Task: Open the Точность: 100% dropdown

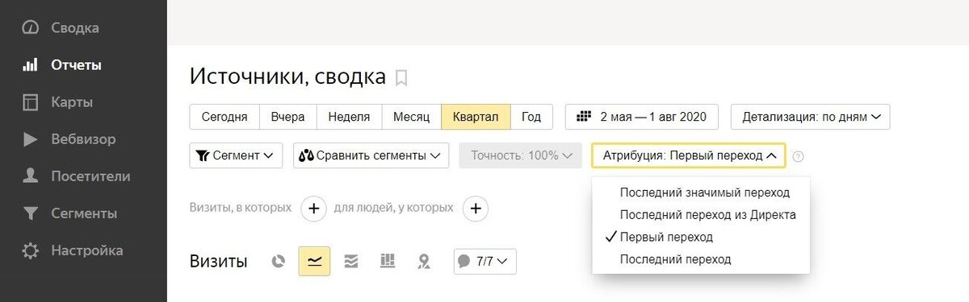Action: [x=521, y=155]
